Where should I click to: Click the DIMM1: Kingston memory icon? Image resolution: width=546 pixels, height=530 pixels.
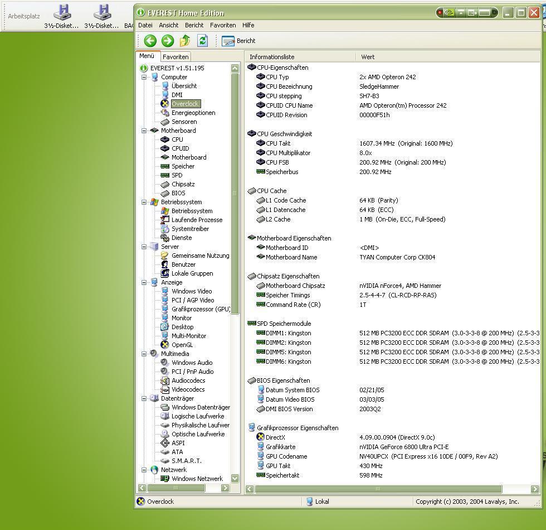(261, 333)
